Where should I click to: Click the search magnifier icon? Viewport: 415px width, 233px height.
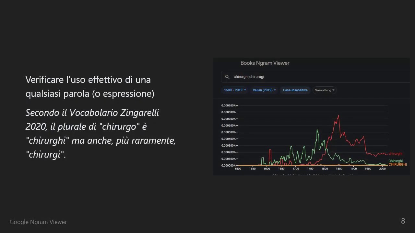(227, 77)
